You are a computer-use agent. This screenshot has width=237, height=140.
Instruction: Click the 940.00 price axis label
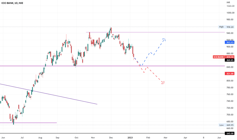230,33
